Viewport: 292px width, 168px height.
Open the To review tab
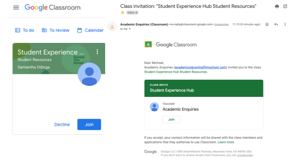55,30
